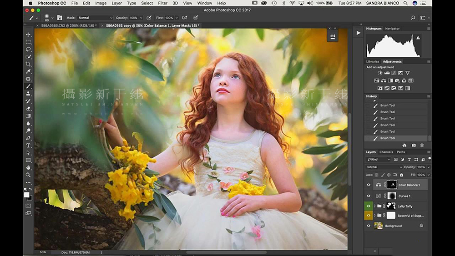Open the Filter menu
The width and height of the screenshot is (455, 256).
pyautogui.click(x=162, y=3)
